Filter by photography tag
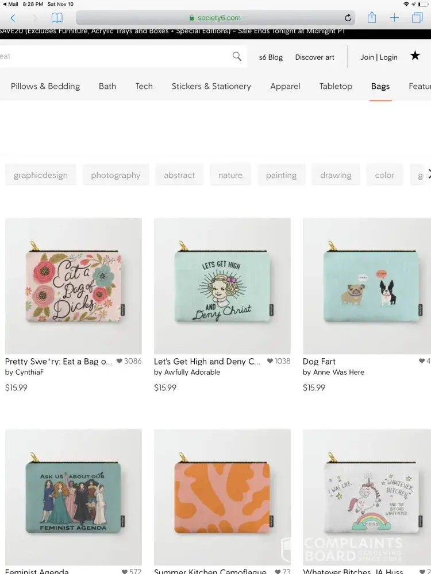 pyautogui.click(x=116, y=175)
